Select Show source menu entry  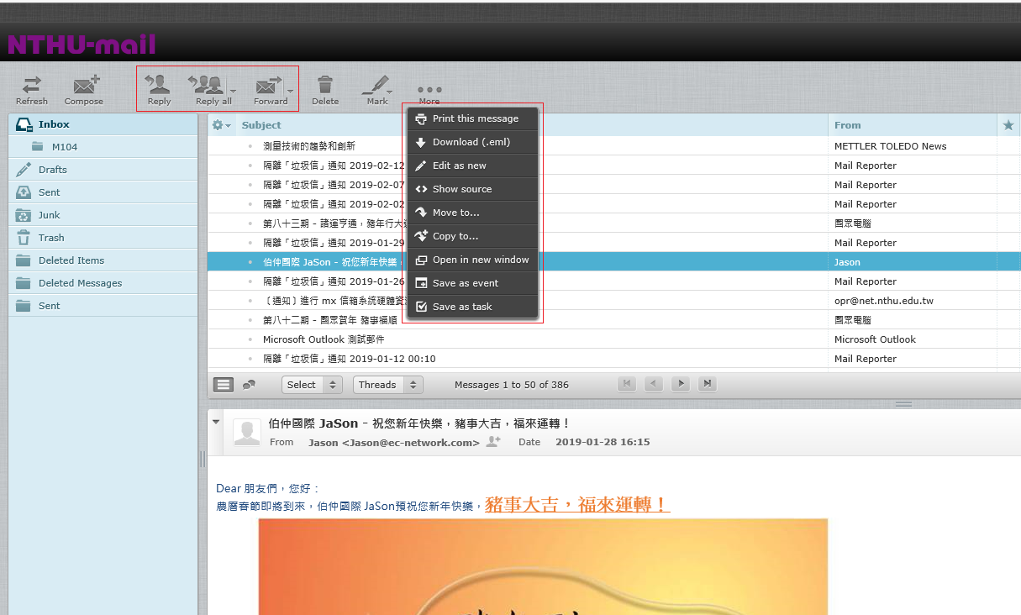461,189
